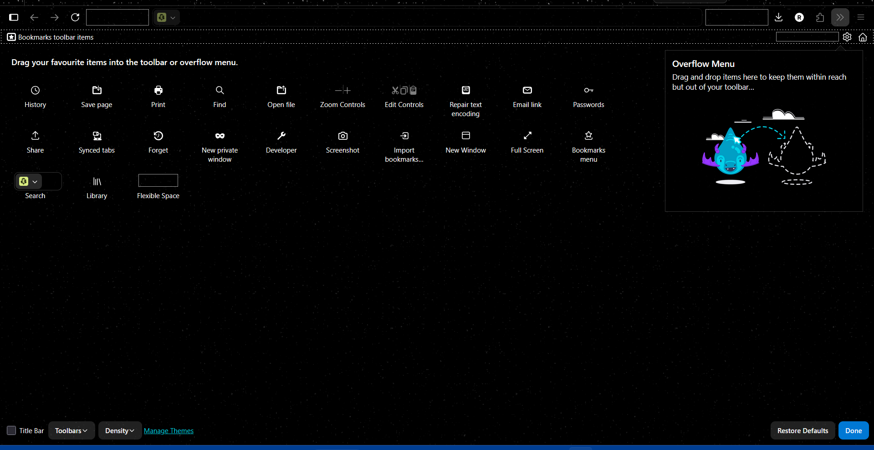Click the Restore Defaults button
This screenshot has width=874, height=450.
[802, 430]
